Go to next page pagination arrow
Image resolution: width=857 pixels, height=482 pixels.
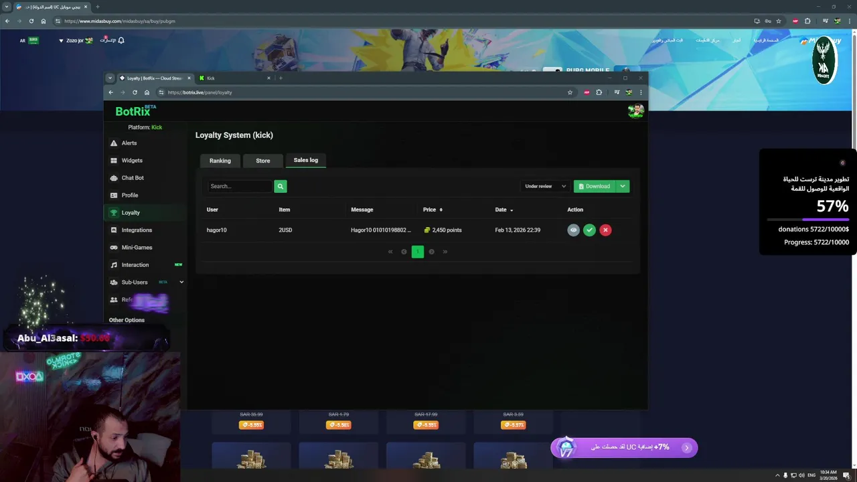[431, 252]
